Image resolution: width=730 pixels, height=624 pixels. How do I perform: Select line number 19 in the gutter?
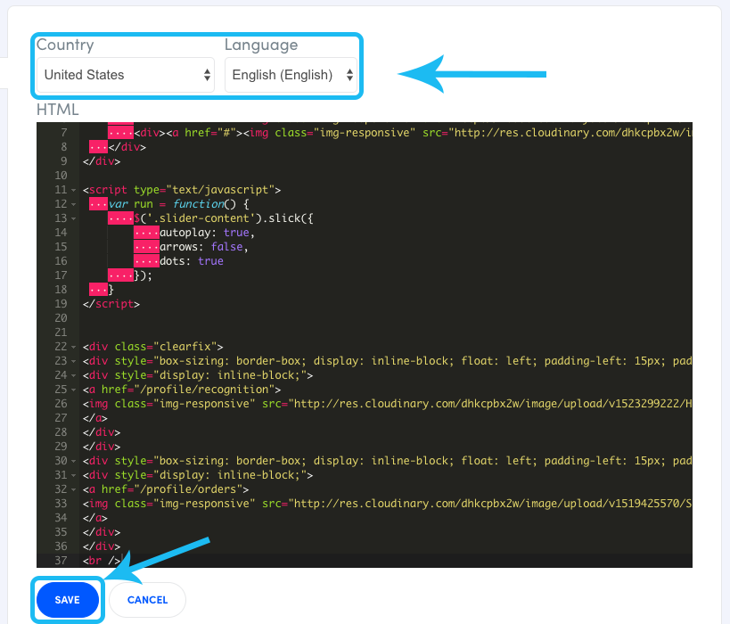pos(62,303)
